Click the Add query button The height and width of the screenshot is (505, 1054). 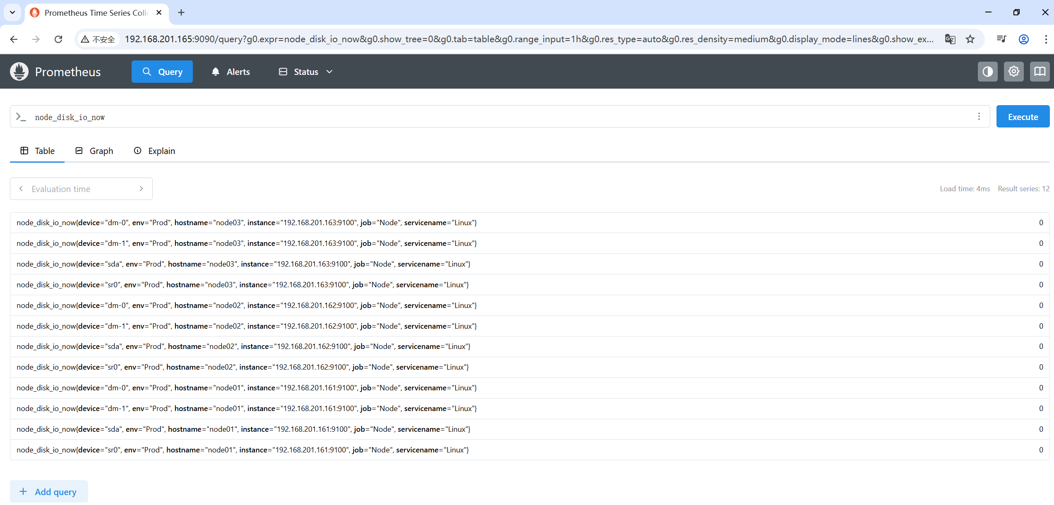[x=49, y=491]
